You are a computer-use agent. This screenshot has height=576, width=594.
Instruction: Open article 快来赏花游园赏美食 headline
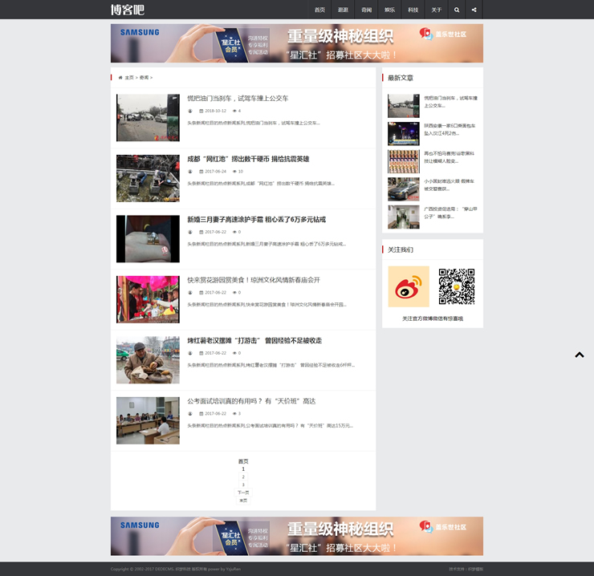click(x=253, y=280)
